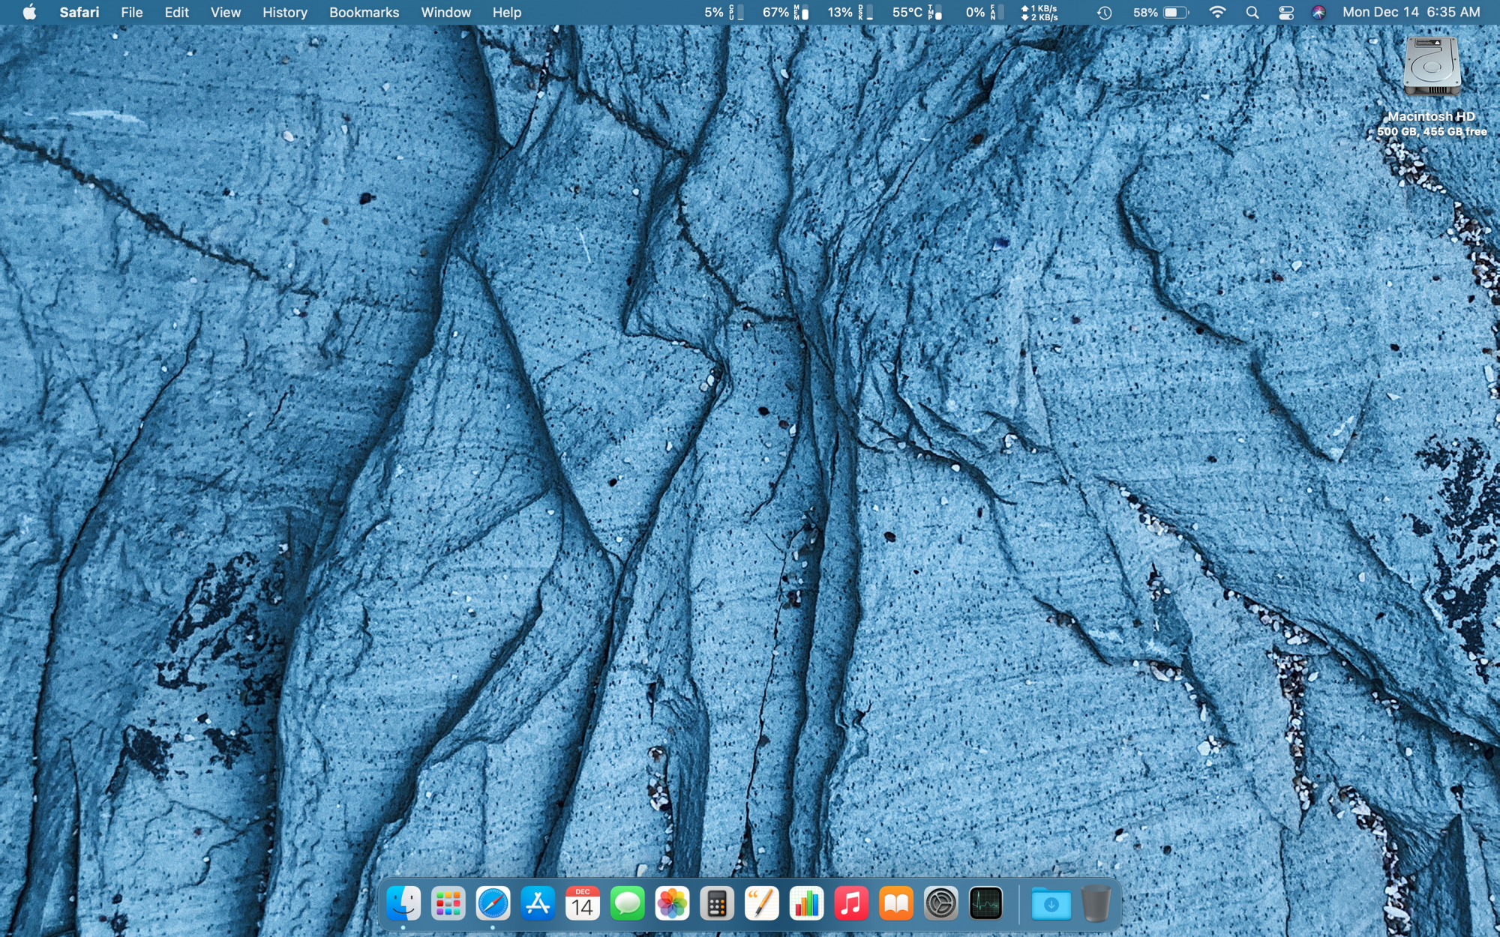This screenshot has width=1500, height=937.
Task: Open the Bookmarks menu
Action: pos(364,13)
